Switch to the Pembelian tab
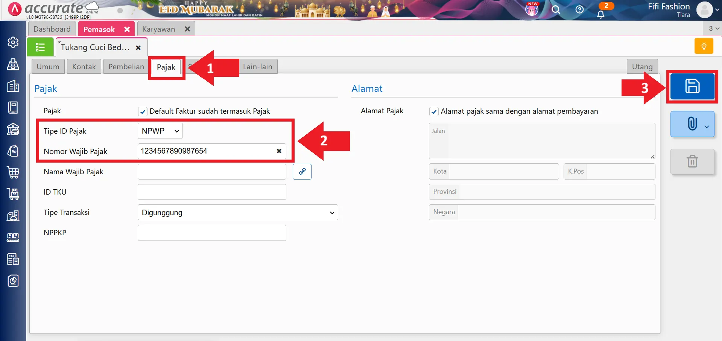The width and height of the screenshot is (722, 341). coord(126,67)
